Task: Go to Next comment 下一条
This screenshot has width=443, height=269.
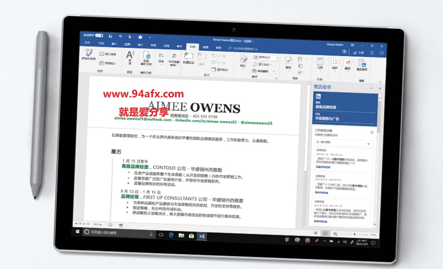Action: coord(219,62)
